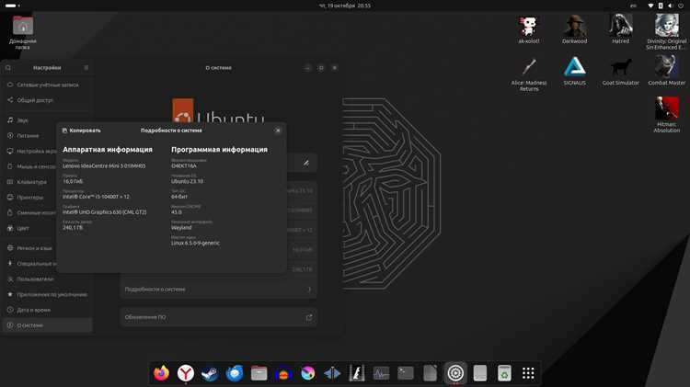This screenshot has height=387, width=690.
Task: Click the Ubuntu 23.10 OS name value
Action: coord(187,182)
